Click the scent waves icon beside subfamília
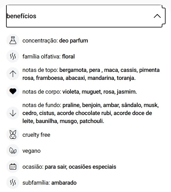Screen dimensions: 171x192 [13, 182]
